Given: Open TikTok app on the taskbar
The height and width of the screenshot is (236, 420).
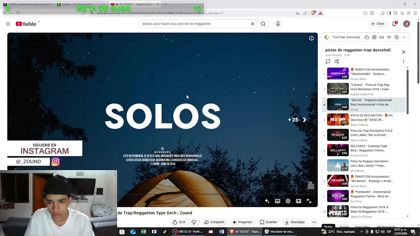Looking at the screenshot, I should (x=165, y=231).
